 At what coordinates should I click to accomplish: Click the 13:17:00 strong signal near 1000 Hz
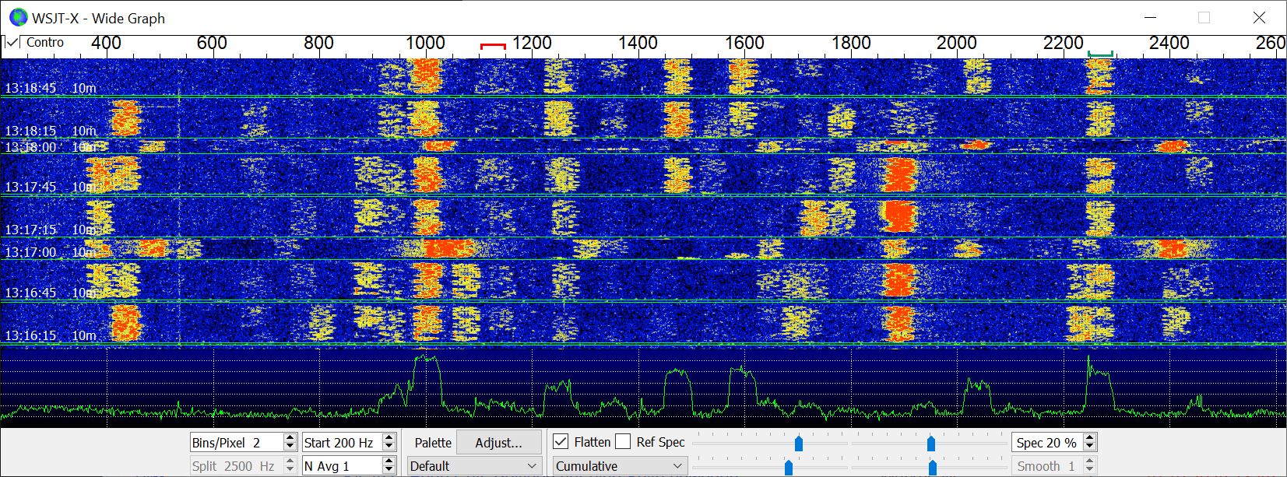[x=448, y=249]
